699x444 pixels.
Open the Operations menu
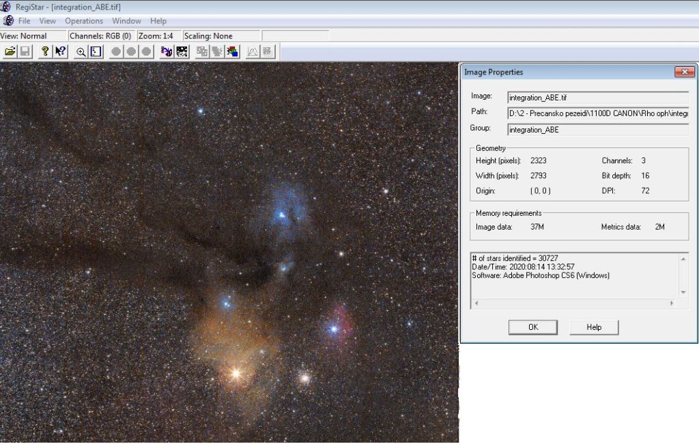[84, 21]
